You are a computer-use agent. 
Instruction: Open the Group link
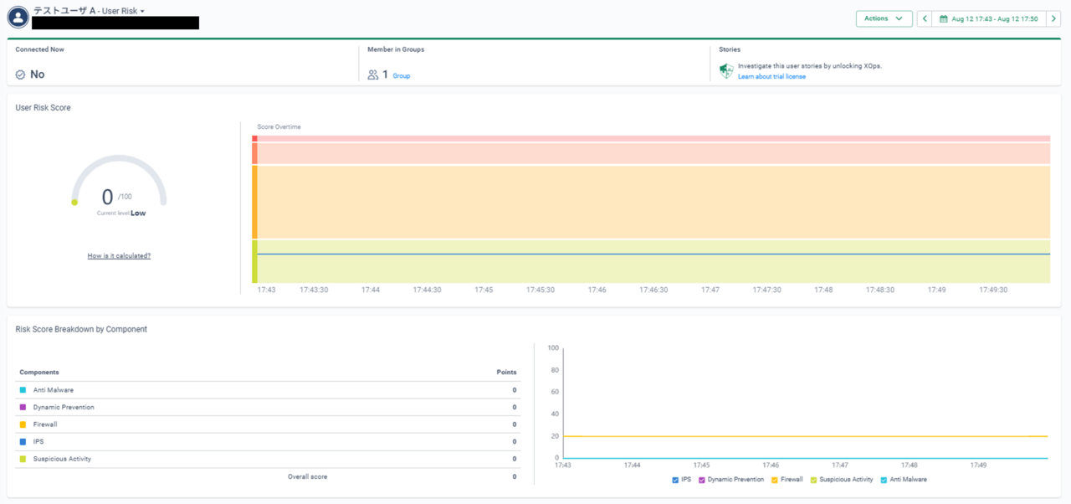[x=402, y=75]
